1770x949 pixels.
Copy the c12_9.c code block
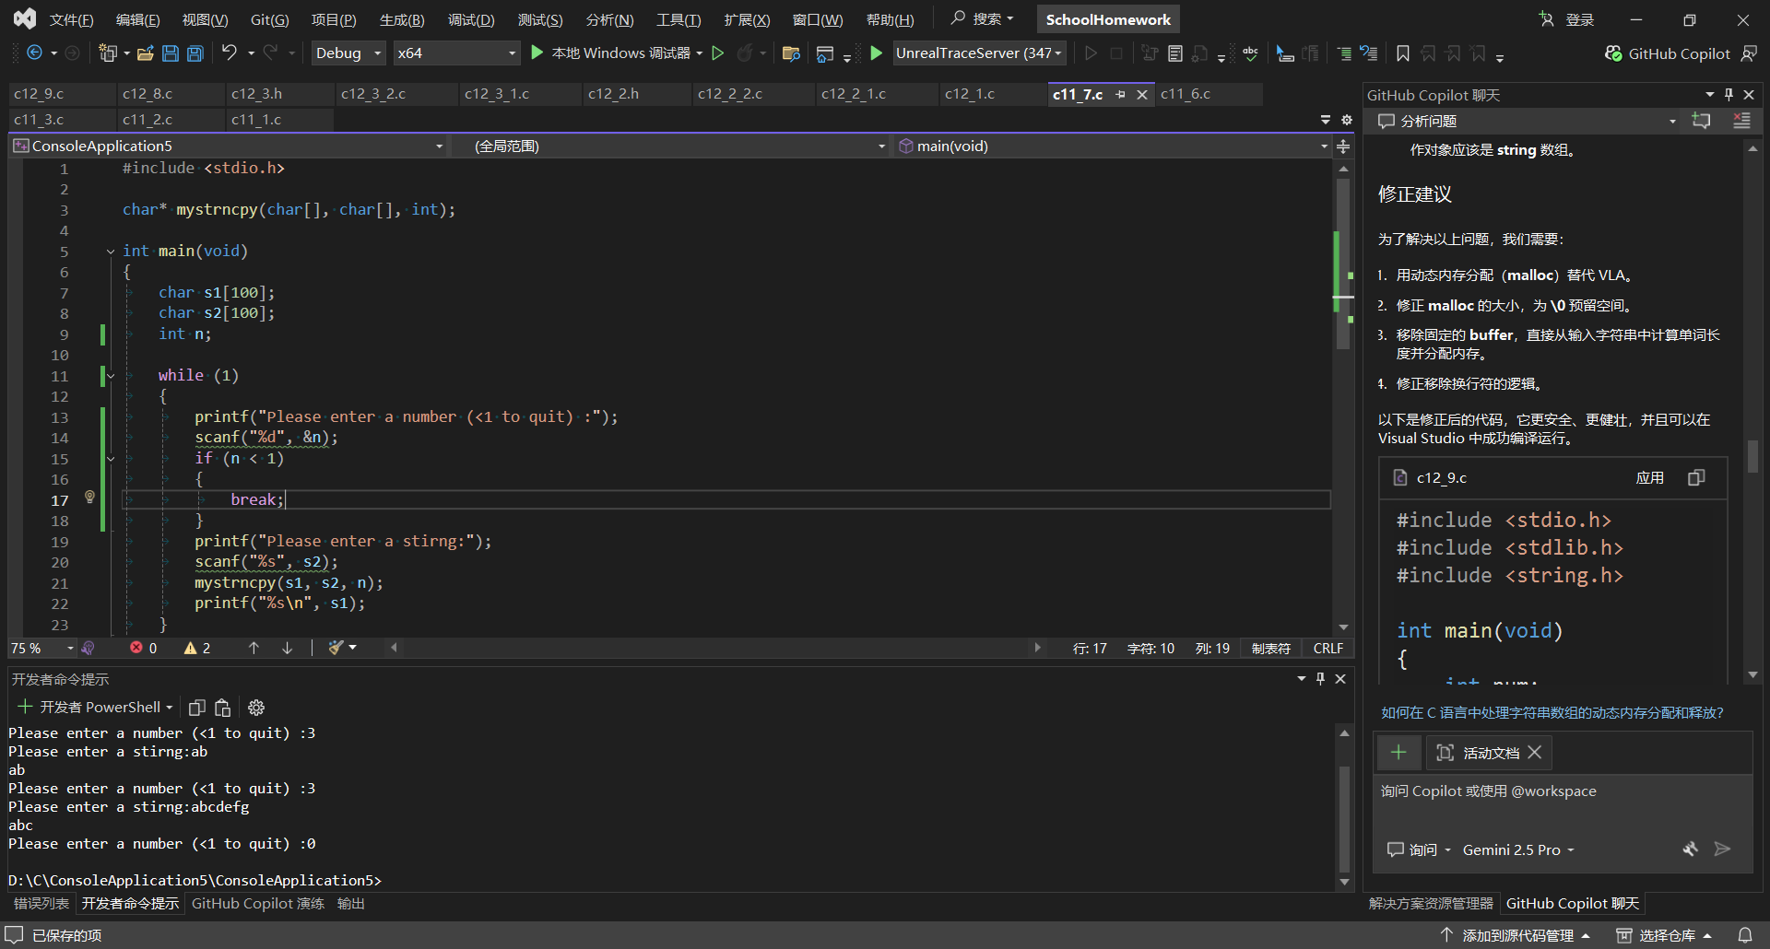(1696, 477)
